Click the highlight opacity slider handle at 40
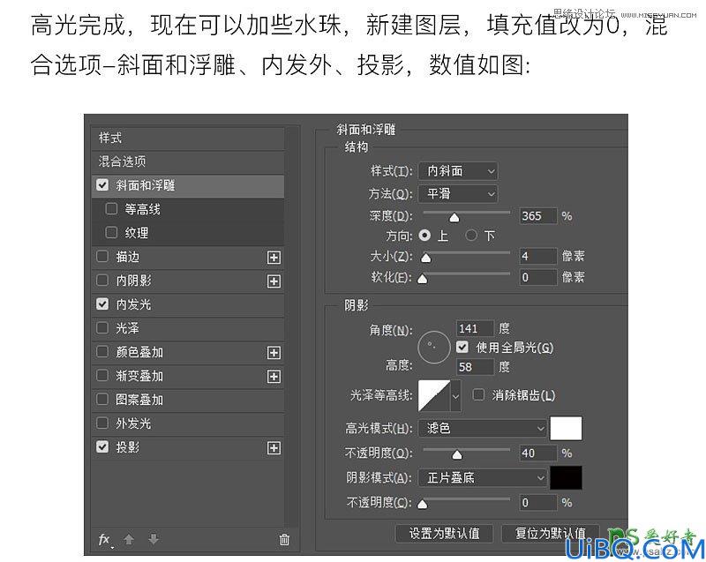The image size is (706, 562). point(457,455)
